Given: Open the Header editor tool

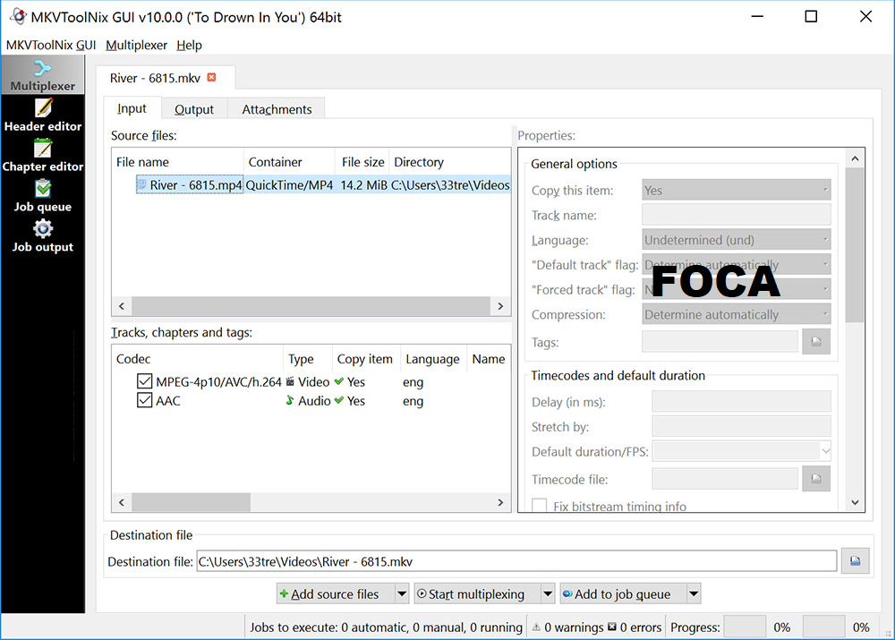Looking at the screenshot, I should (x=43, y=115).
